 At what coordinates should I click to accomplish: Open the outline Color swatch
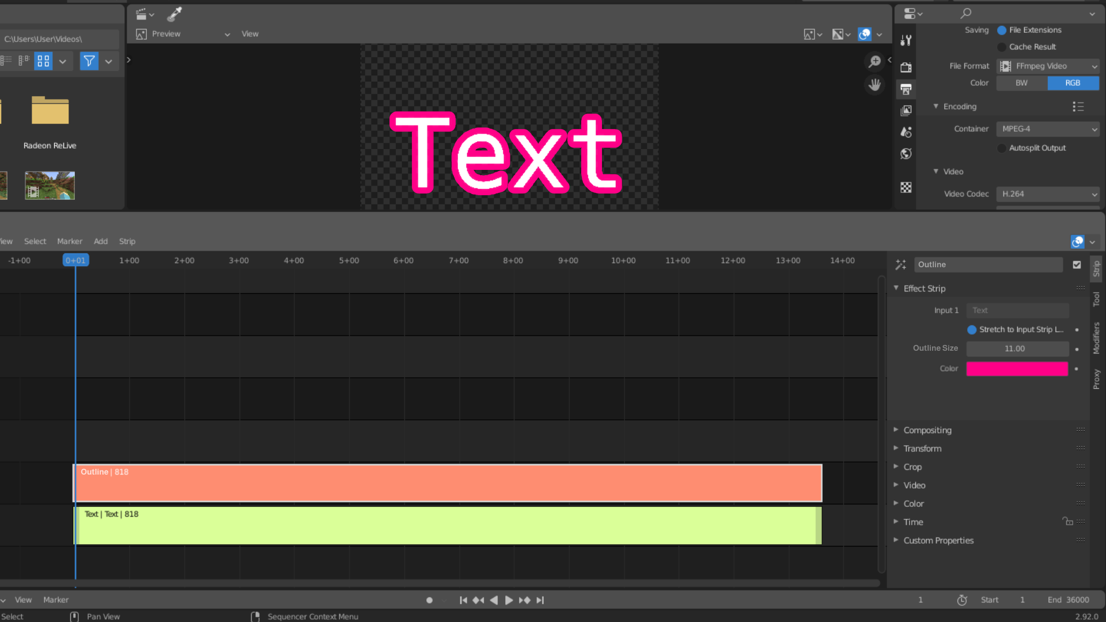(1017, 369)
